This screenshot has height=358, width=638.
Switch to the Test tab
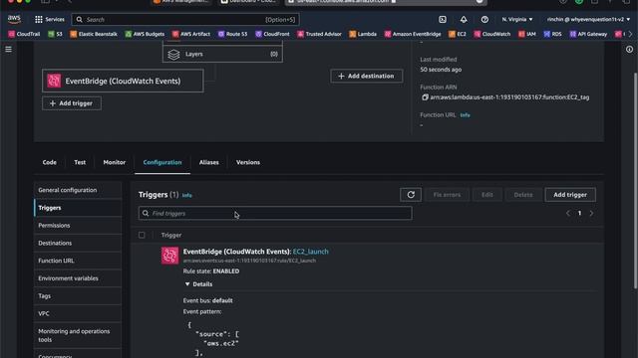pos(80,162)
